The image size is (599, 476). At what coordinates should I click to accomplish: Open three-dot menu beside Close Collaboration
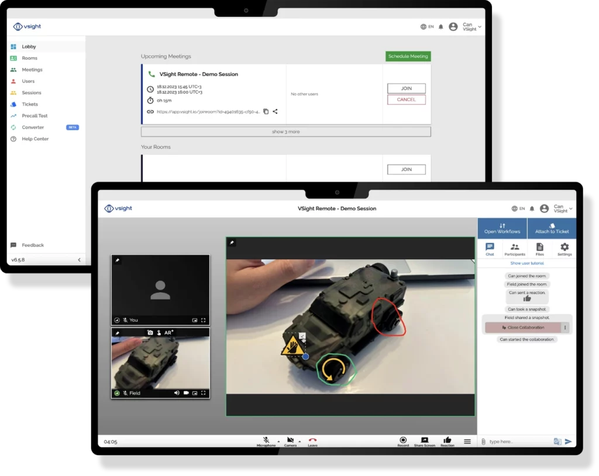565,327
